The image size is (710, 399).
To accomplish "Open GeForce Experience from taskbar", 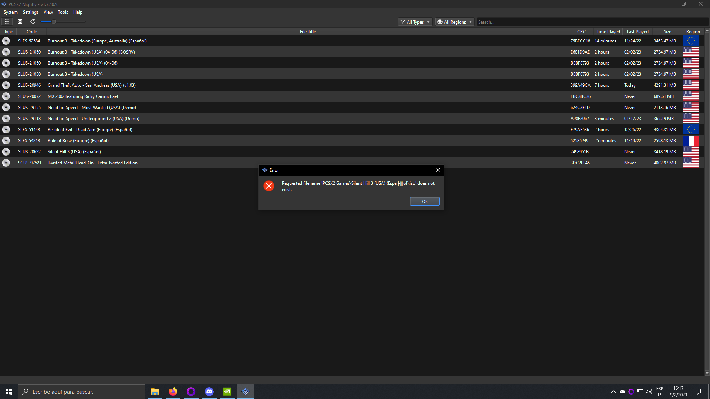I will click(x=227, y=391).
